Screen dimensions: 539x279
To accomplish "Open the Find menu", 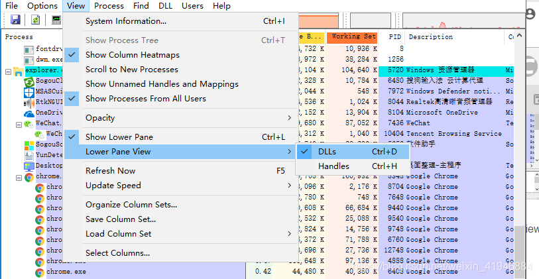I will click(x=141, y=6).
